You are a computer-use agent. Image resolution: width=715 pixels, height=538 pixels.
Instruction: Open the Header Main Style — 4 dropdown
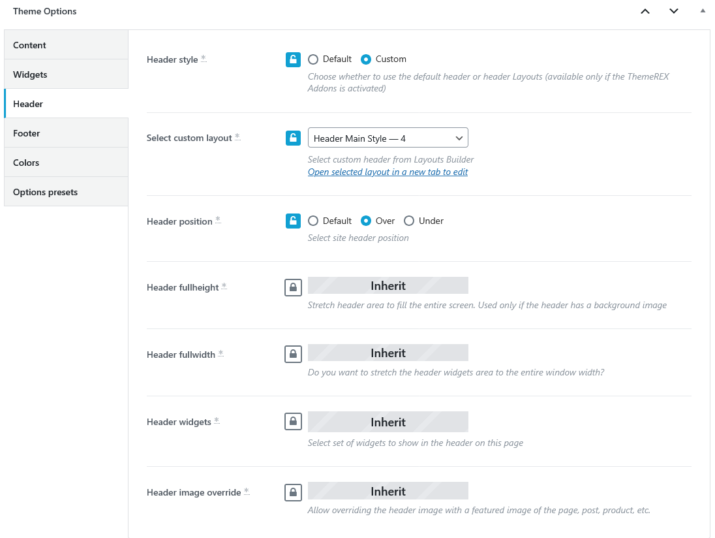coord(388,138)
